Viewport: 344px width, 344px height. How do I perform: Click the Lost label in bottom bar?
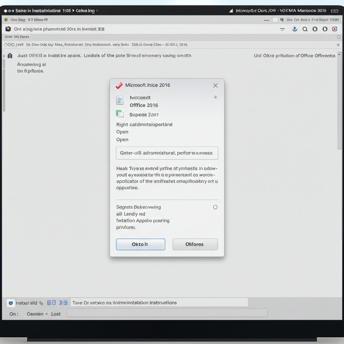coord(56,314)
